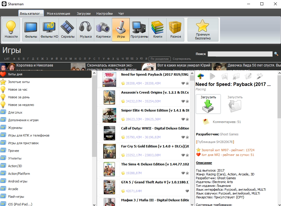Click the sticky note comments icon
Viewport: 281px width, 206px height.
click(206, 122)
